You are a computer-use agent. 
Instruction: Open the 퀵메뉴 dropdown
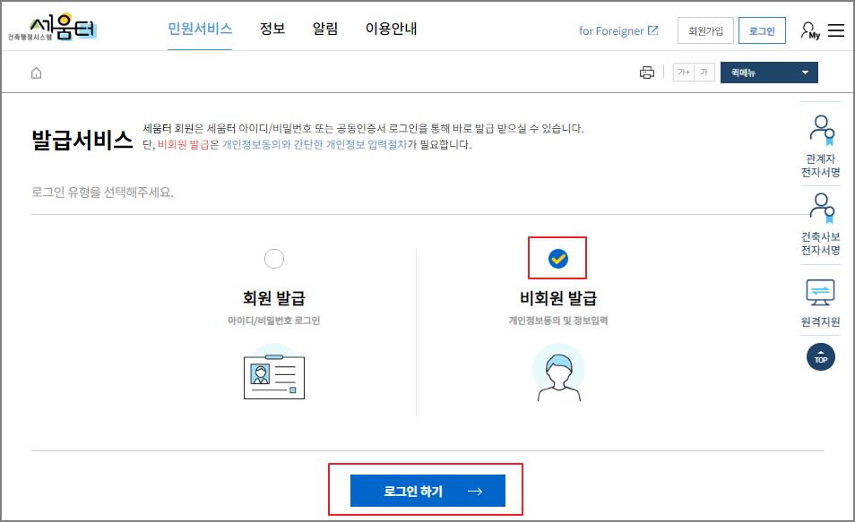pos(769,73)
